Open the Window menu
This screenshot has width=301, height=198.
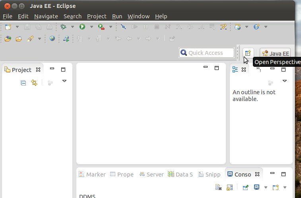(x=139, y=16)
